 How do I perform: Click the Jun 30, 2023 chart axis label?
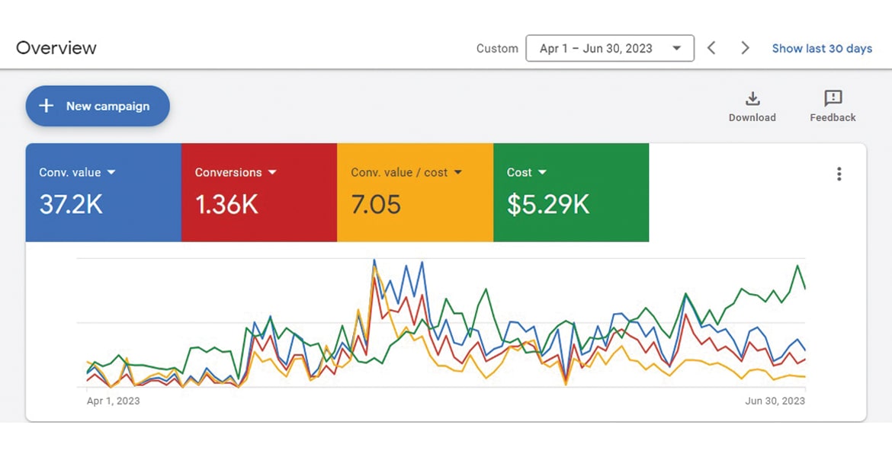click(x=775, y=401)
